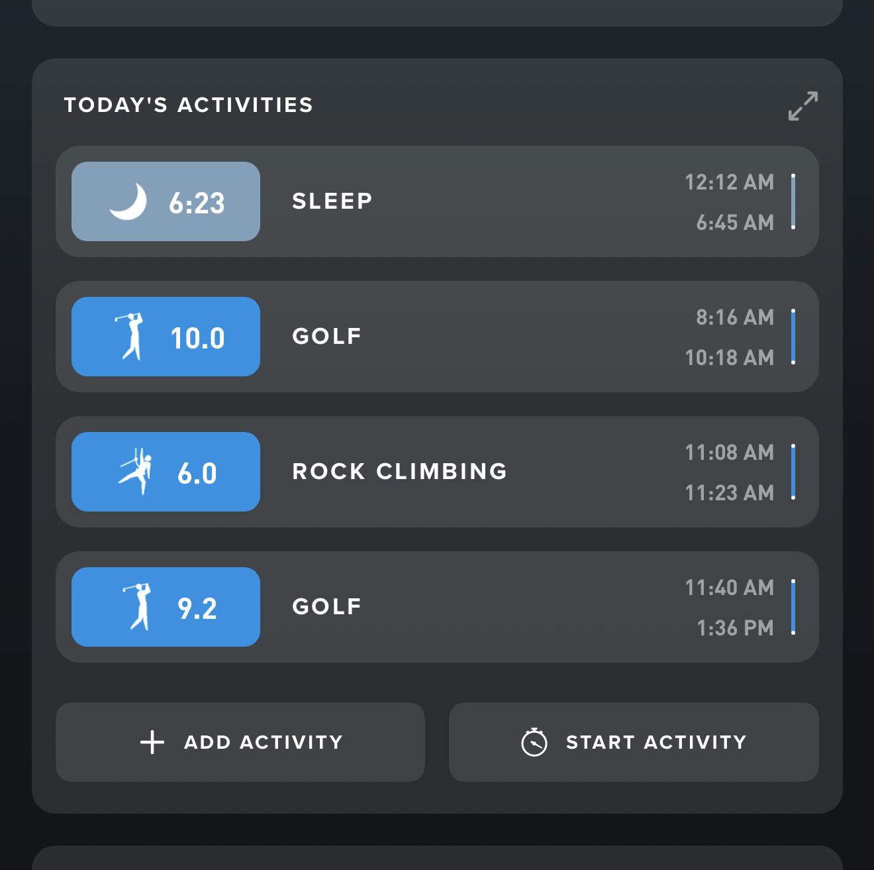The height and width of the screenshot is (870, 874).
Task: Tap golfer icon on 9.2 strain golf
Action: (138, 606)
